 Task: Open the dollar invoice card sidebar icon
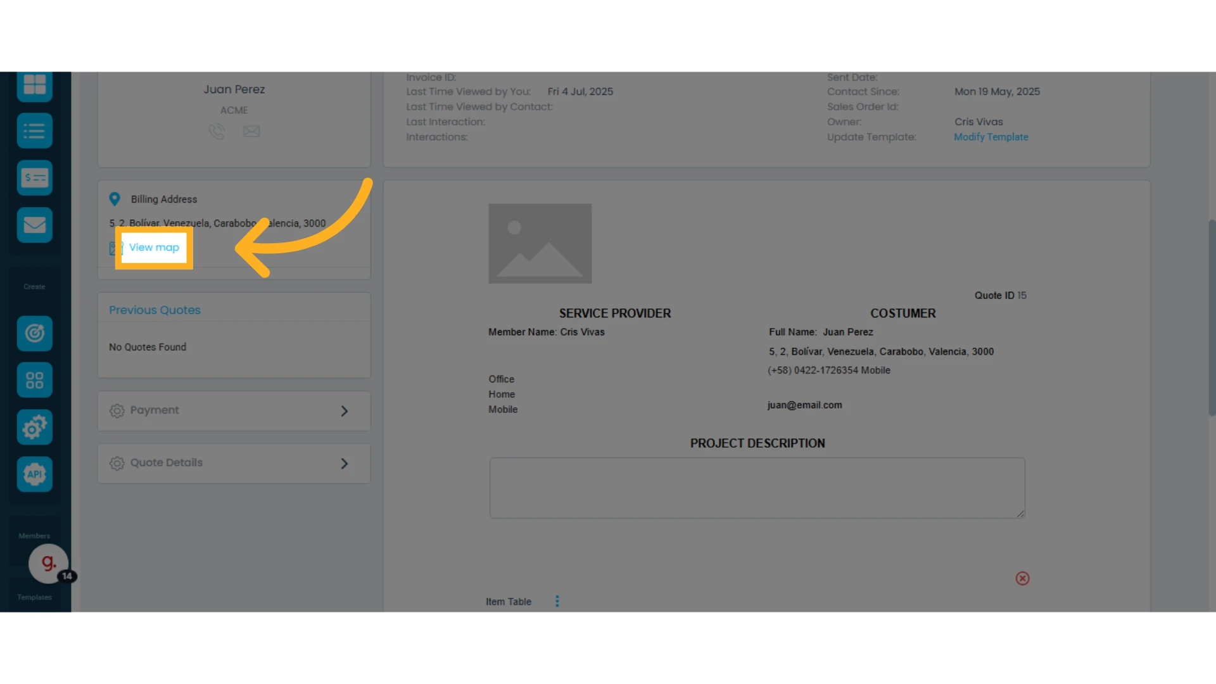(x=34, y=178)
